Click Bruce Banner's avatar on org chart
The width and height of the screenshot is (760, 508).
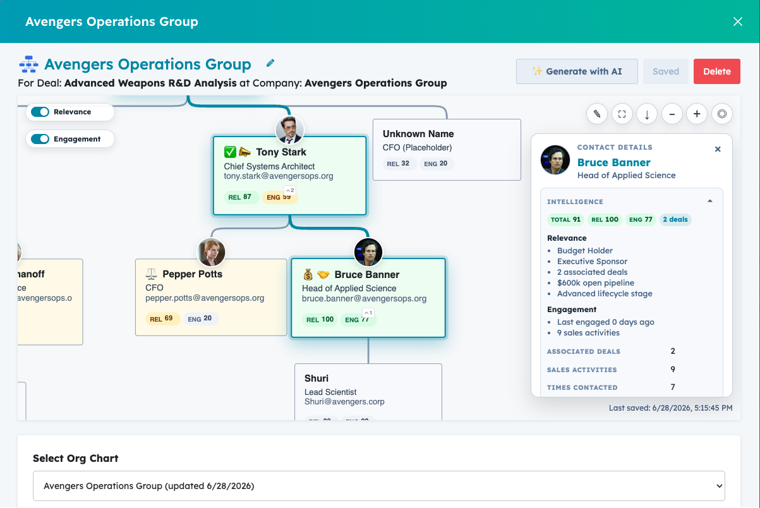tap(368, 252)
